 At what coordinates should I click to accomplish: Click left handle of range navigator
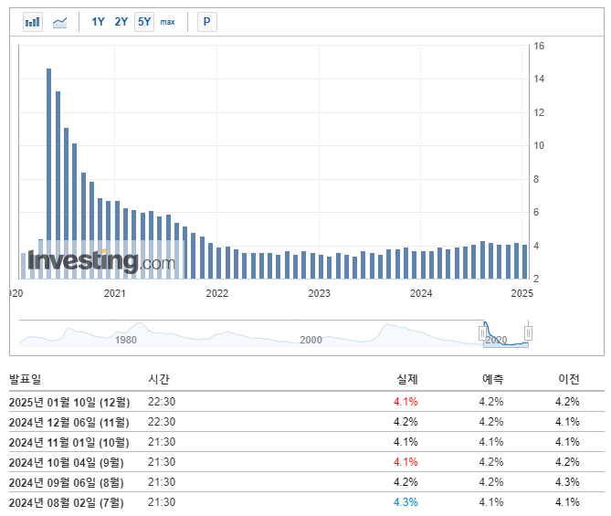pyautogui.click(x=482, y=333)
